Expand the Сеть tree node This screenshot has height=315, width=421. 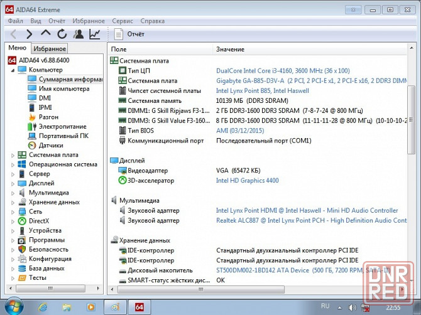point(13,212)
